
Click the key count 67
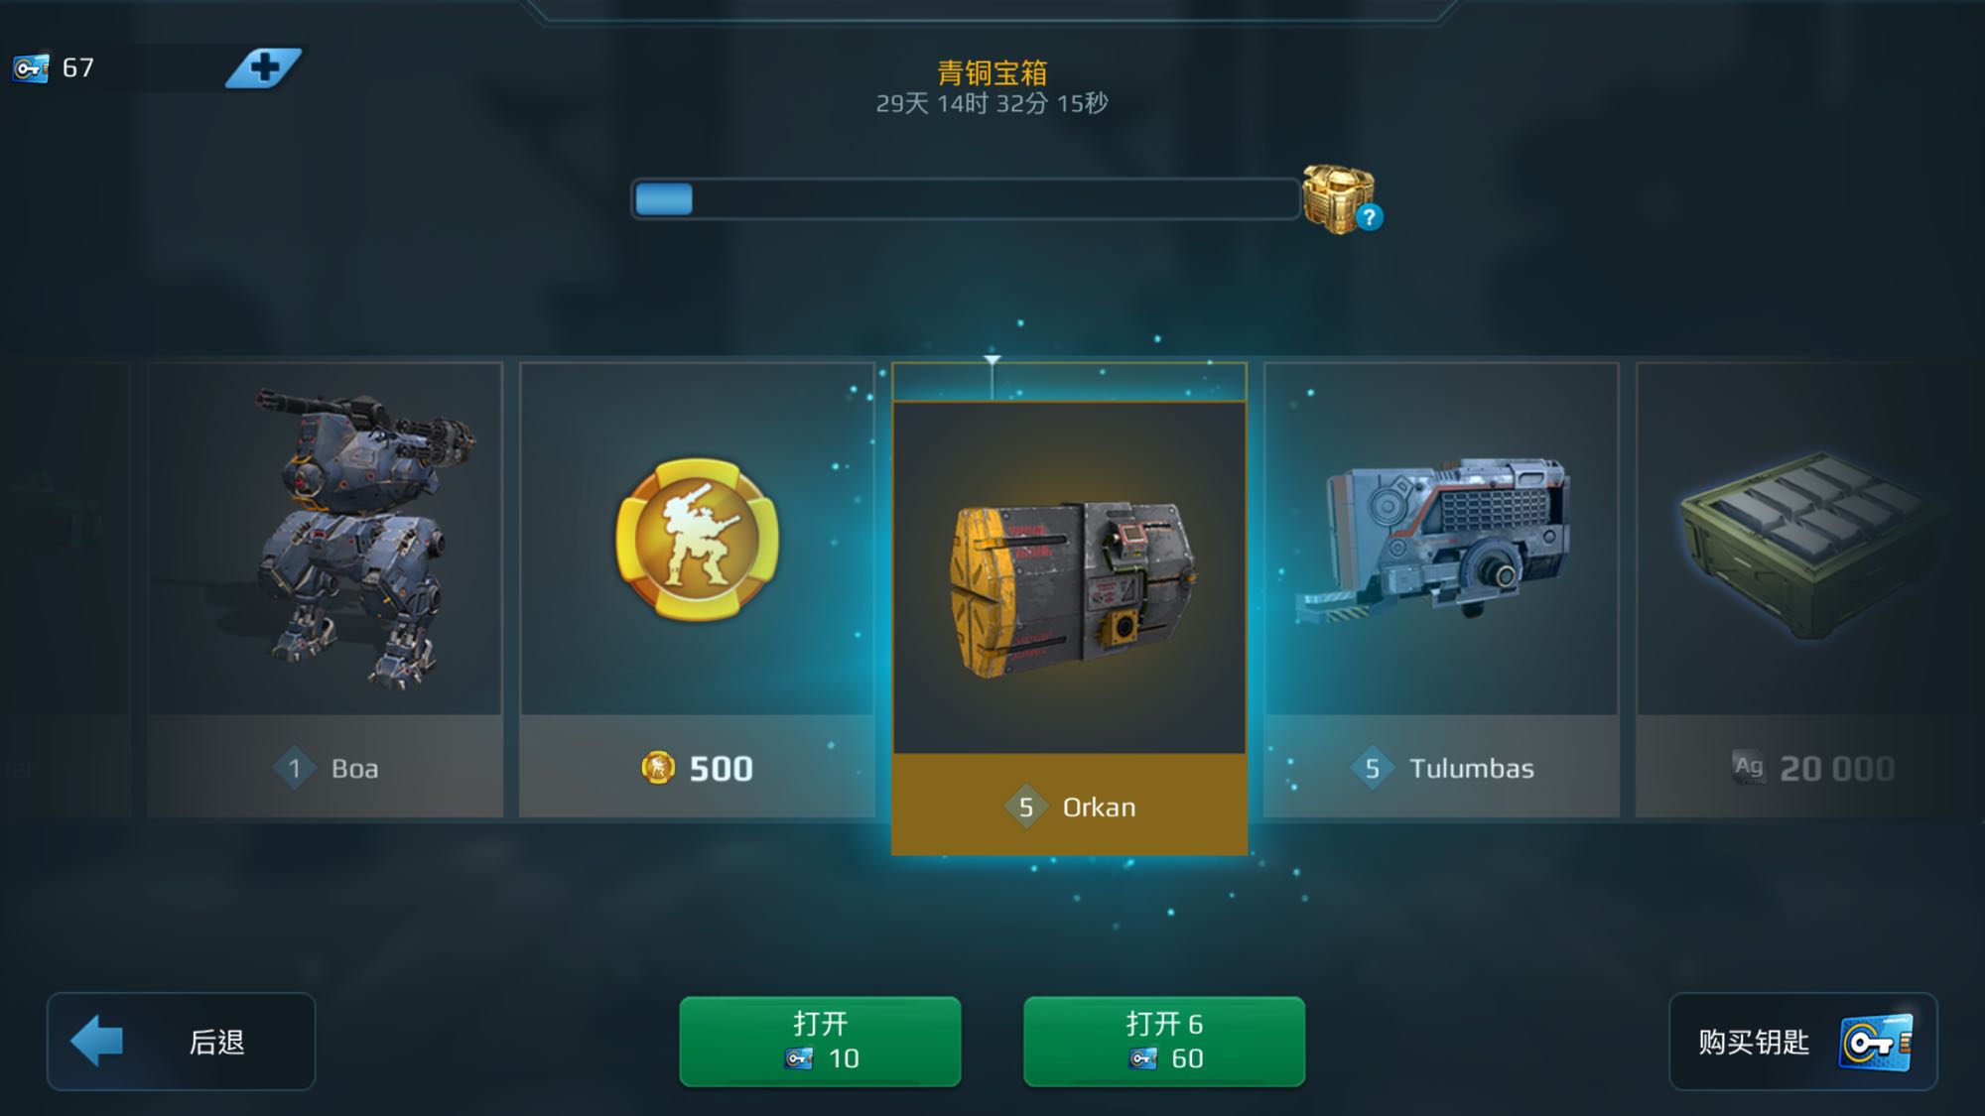(78, 67)
